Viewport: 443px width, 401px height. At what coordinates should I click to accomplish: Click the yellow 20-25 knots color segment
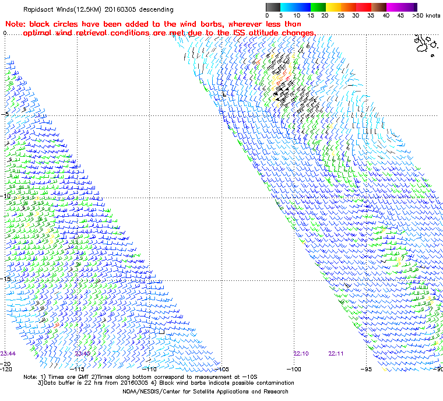[x=333, y=7]
